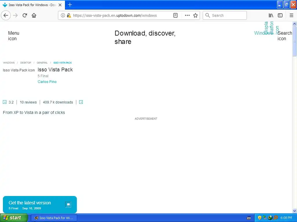Click the 3.2 rating value
The height and width of the screenshot is (222, 297).
(x=11, y=102)
